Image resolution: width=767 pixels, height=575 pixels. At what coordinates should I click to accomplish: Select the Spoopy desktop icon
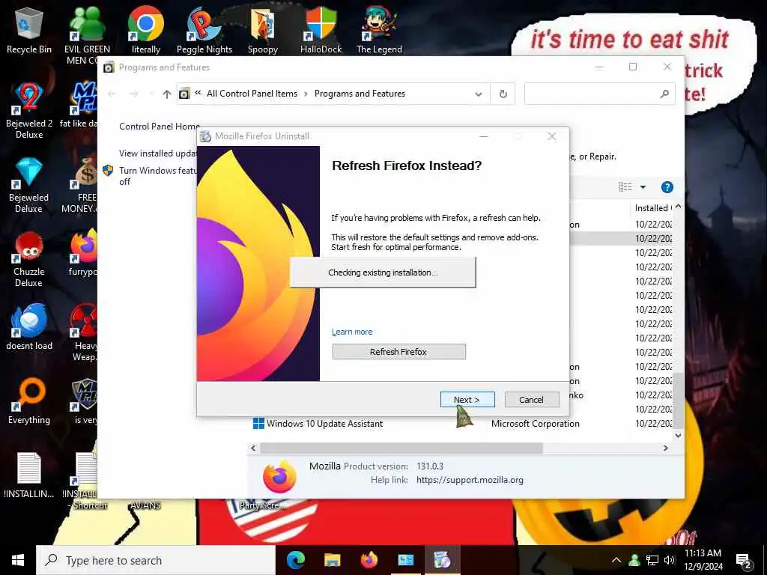click(x=263, y=30)
